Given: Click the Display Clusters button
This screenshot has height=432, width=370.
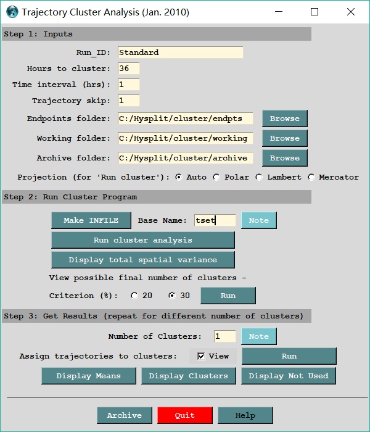Looking at the screenshot, I should (x=189, y=376).
